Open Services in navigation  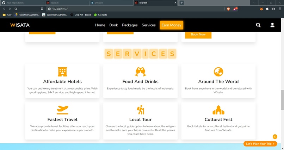click(149, 25)
